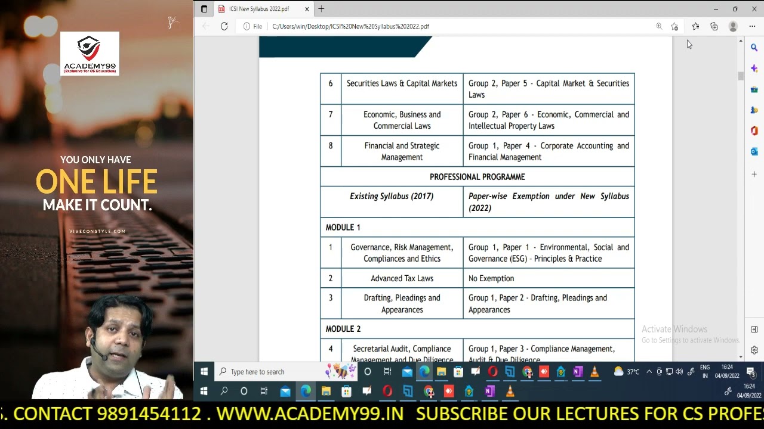The height and width of the screenshot is (429, 764).
Task: Open OneNote in the search-box taskbar
Action: tap(577, 372)
